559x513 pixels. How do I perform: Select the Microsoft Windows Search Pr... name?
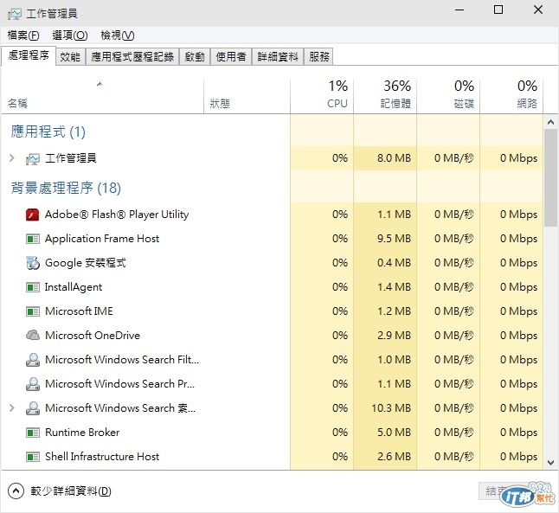point(119,384)
